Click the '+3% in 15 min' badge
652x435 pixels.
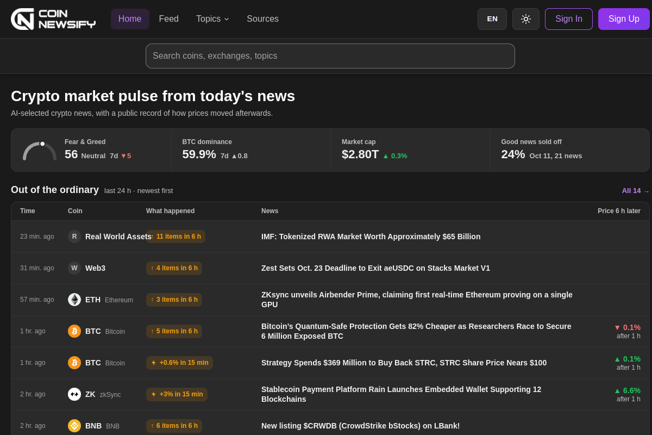point(177,394)
